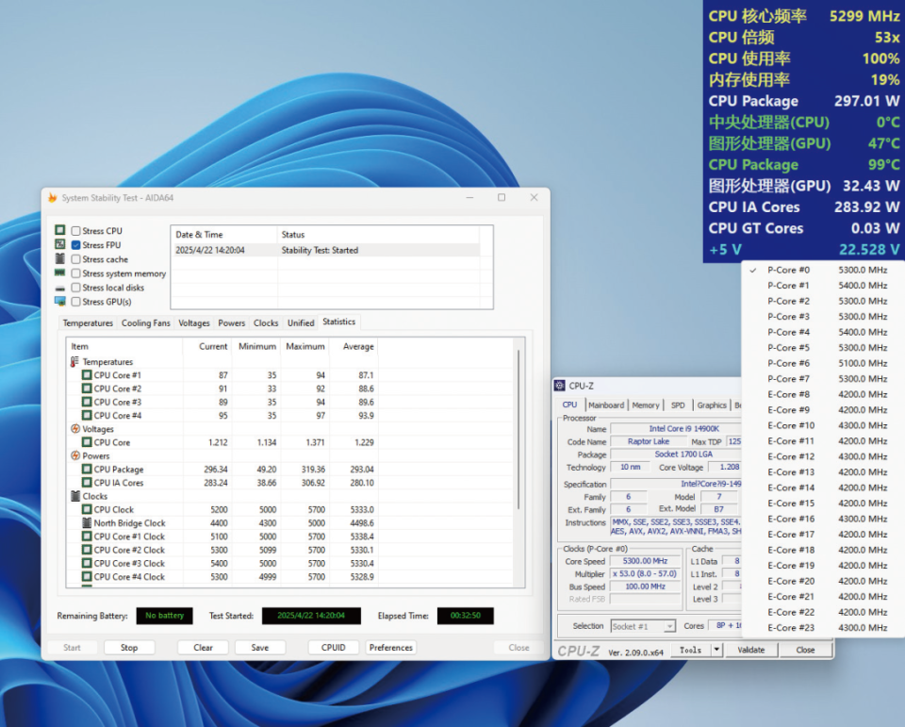Open the CPUID panel button

pyautogui.click(x=334, y=648)
